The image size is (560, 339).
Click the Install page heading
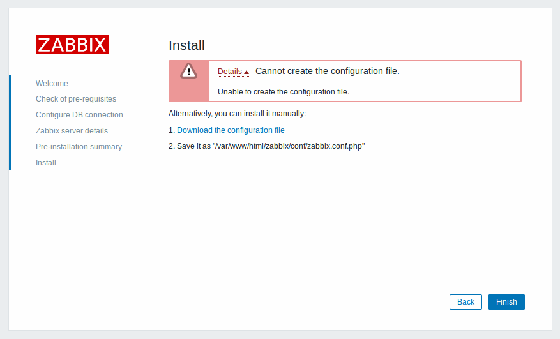[187, 45]
